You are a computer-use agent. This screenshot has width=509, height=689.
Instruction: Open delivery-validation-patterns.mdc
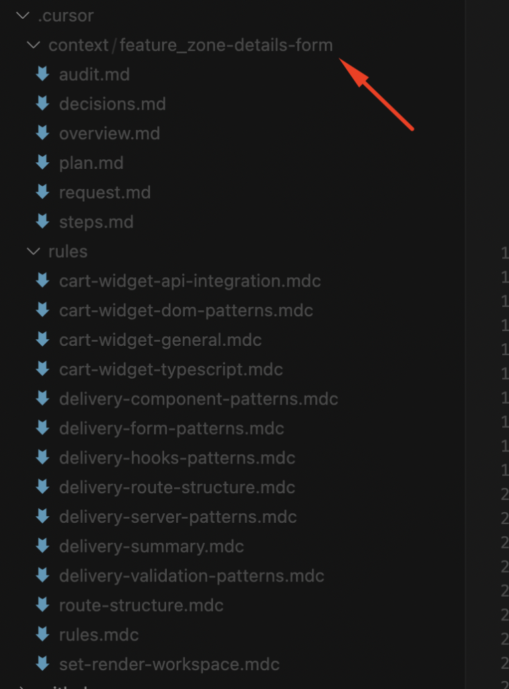coord(192,576)
